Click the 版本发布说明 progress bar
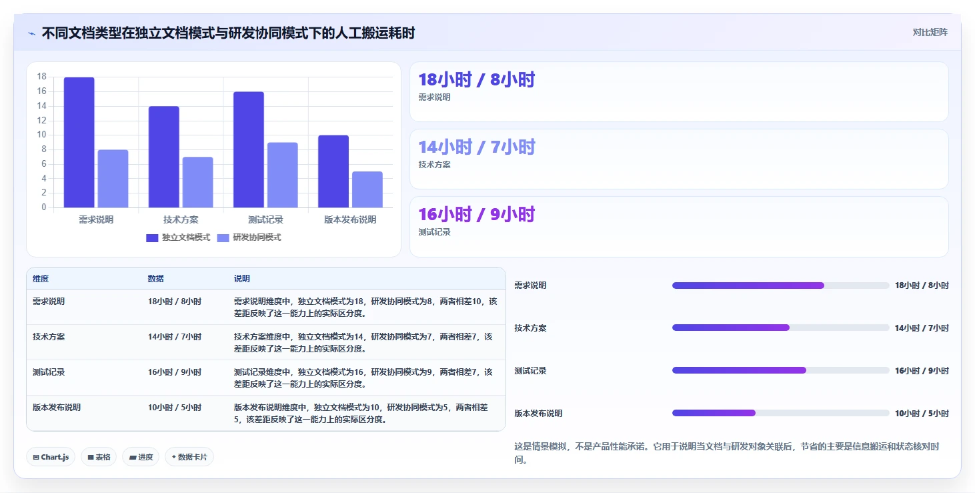975x493 pixels. (781, 413)
